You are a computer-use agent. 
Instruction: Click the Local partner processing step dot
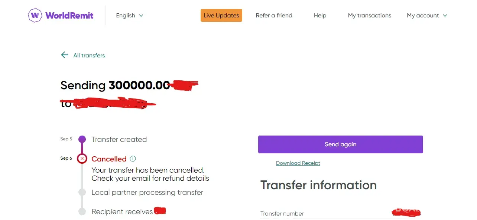coord(82,193)
